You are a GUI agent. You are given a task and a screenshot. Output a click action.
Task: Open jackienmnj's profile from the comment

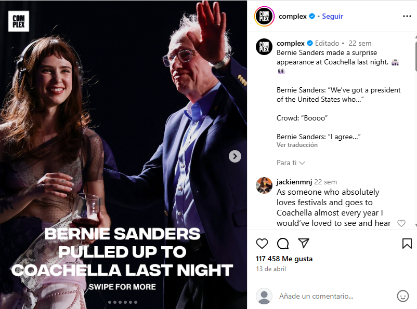pos(294,182)
